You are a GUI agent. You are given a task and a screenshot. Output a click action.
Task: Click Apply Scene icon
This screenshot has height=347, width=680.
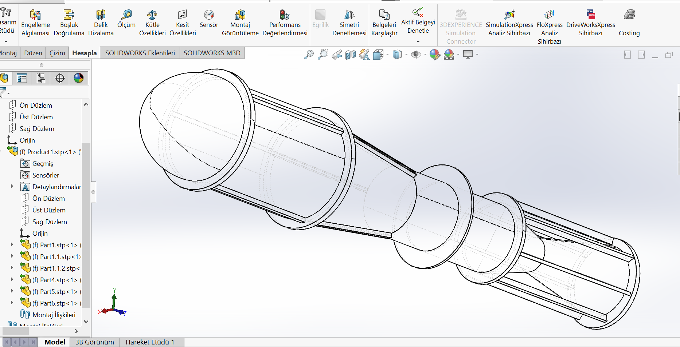click(x=449, y=55)
